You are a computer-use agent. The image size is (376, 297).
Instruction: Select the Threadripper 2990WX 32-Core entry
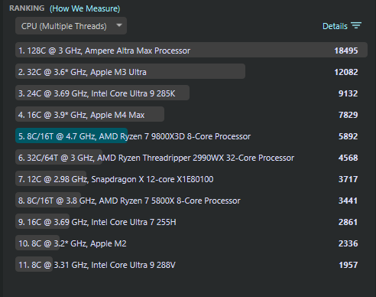click(x=191, y=158)
